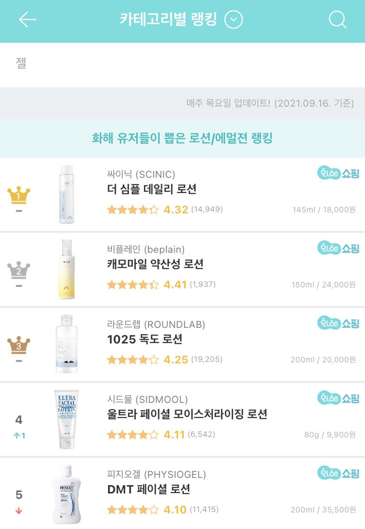Open search with the magnifier icon
Viewport: 365px width, 529px height.
337,20
